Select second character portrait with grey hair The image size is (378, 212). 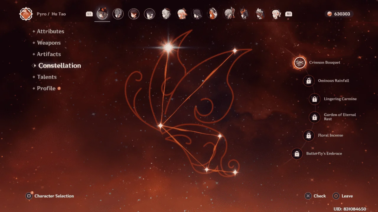click(x=118, y=14)
